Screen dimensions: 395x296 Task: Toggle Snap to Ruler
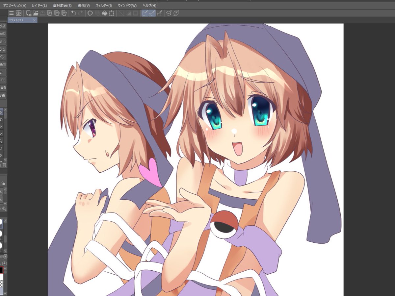(145, 13)
